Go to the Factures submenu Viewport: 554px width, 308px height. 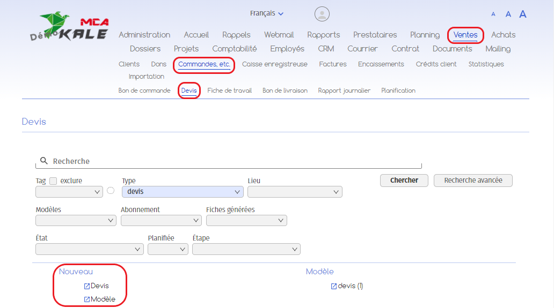(x=333, y=64)
